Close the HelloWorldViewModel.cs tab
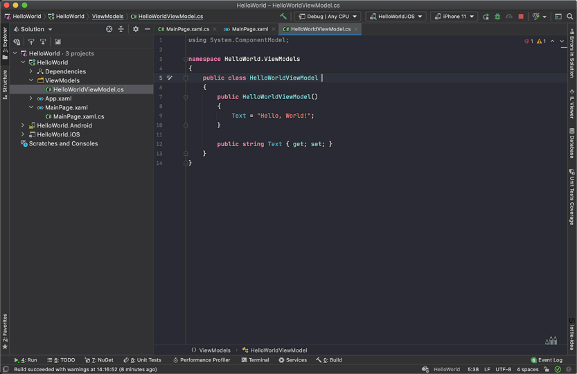 point(356,29)
